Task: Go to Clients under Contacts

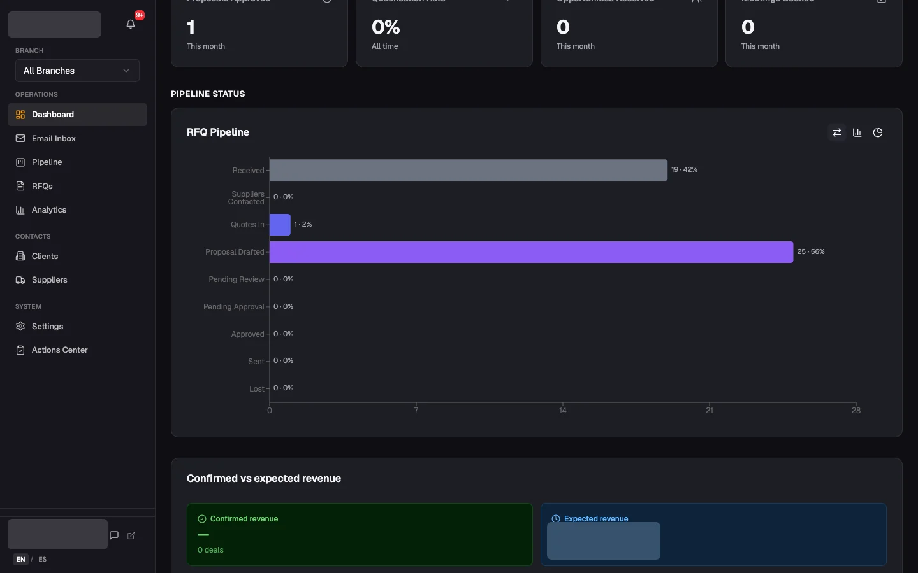Action: (x=77, y=256)
